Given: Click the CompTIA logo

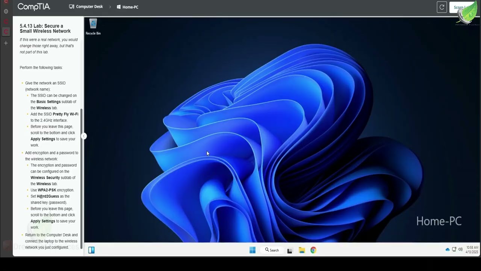Looking at the screenshot, I should pos(34,7).
